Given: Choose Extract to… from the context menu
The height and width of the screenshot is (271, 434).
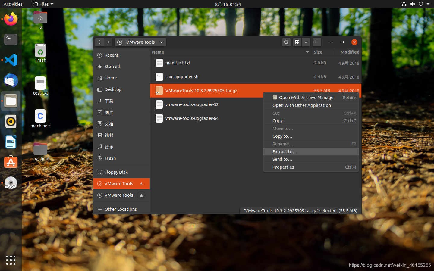Looking at the screenshot, I should click(x=311, y=152).
